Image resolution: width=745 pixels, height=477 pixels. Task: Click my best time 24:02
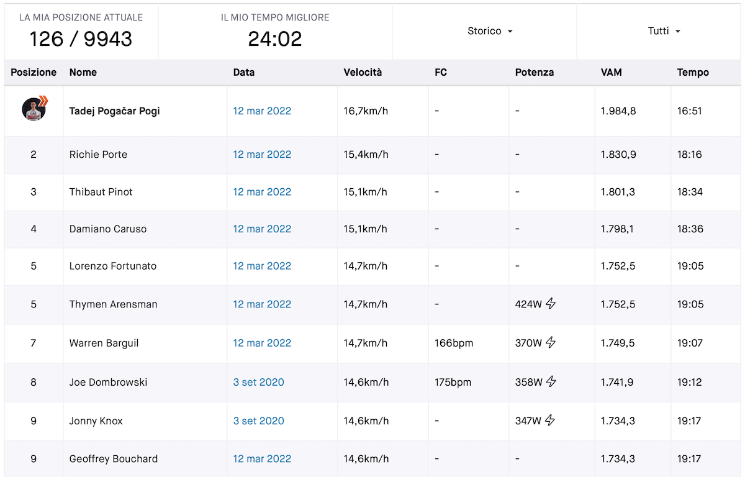[x=274, y=39]
